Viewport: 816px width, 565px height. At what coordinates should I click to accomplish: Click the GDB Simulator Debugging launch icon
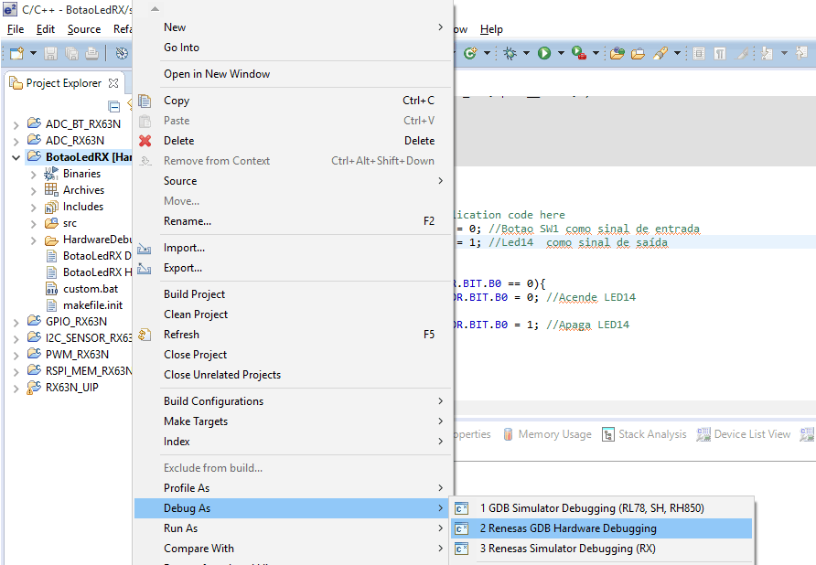pos(462,508)
